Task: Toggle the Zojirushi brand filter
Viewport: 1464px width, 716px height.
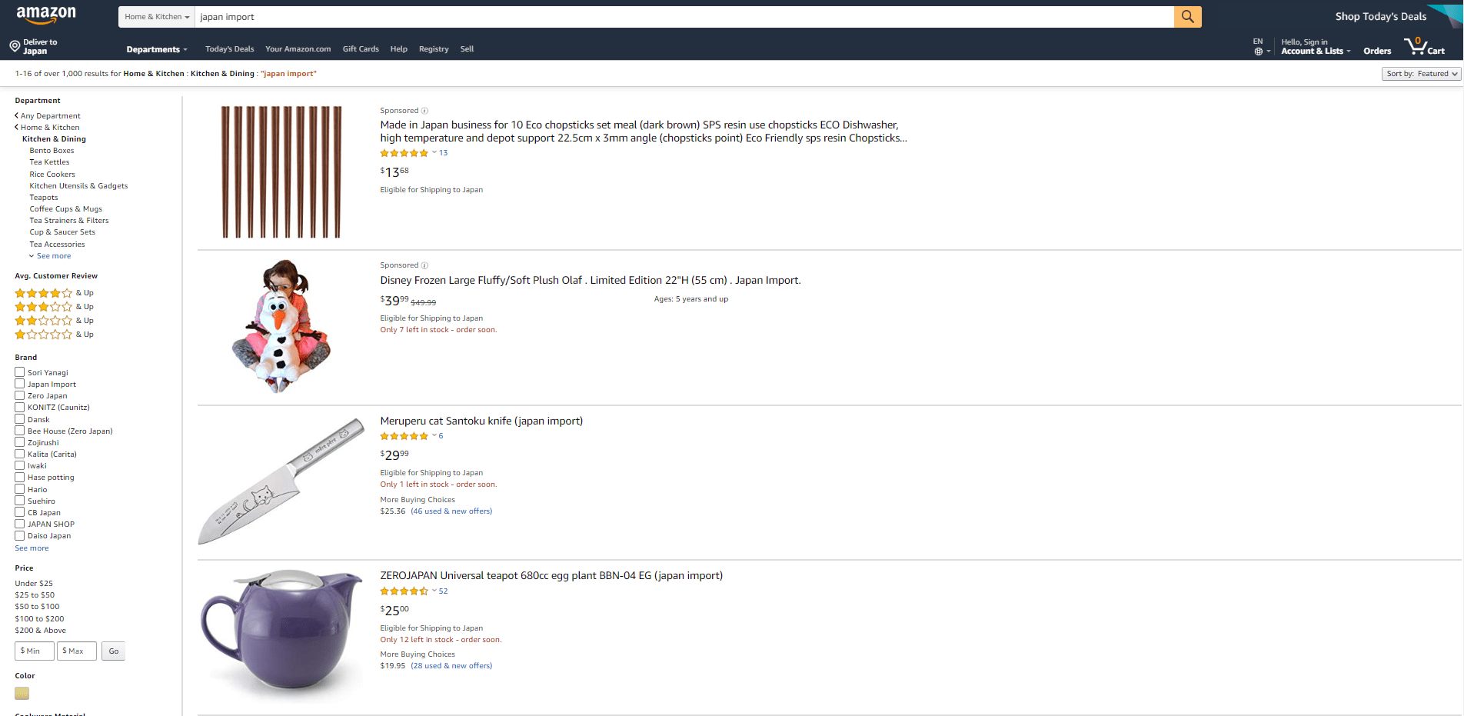Action: tap(20, 442)
